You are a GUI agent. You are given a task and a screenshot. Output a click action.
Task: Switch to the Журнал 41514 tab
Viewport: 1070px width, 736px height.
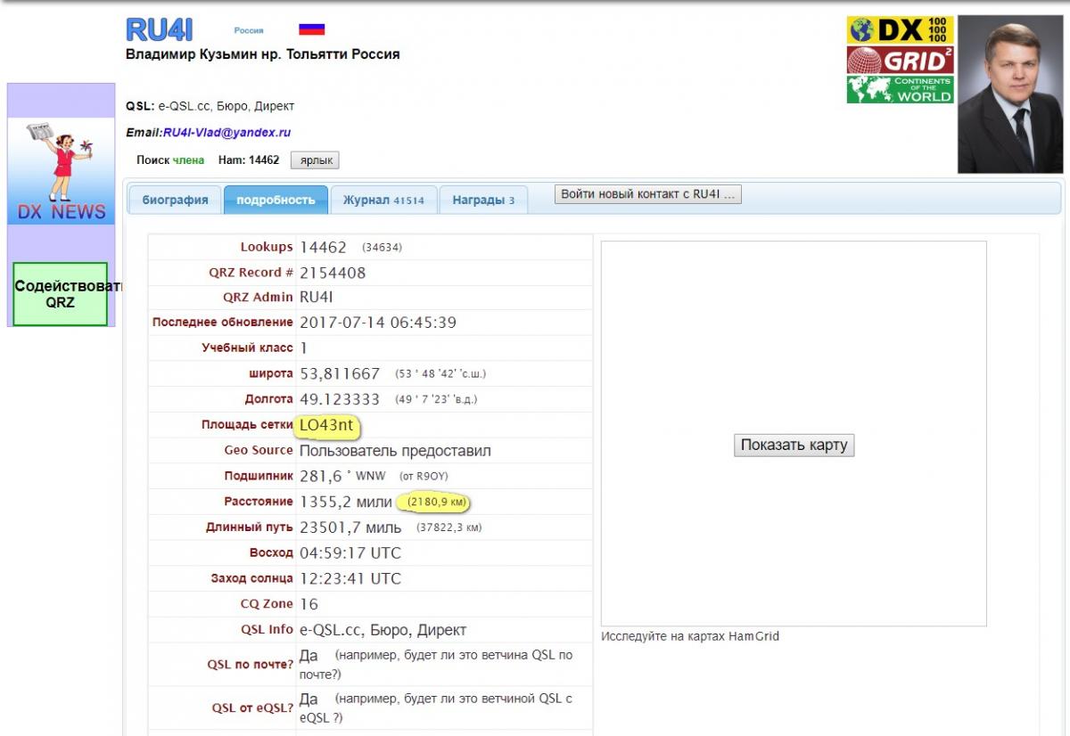click(x=383, y=200)
